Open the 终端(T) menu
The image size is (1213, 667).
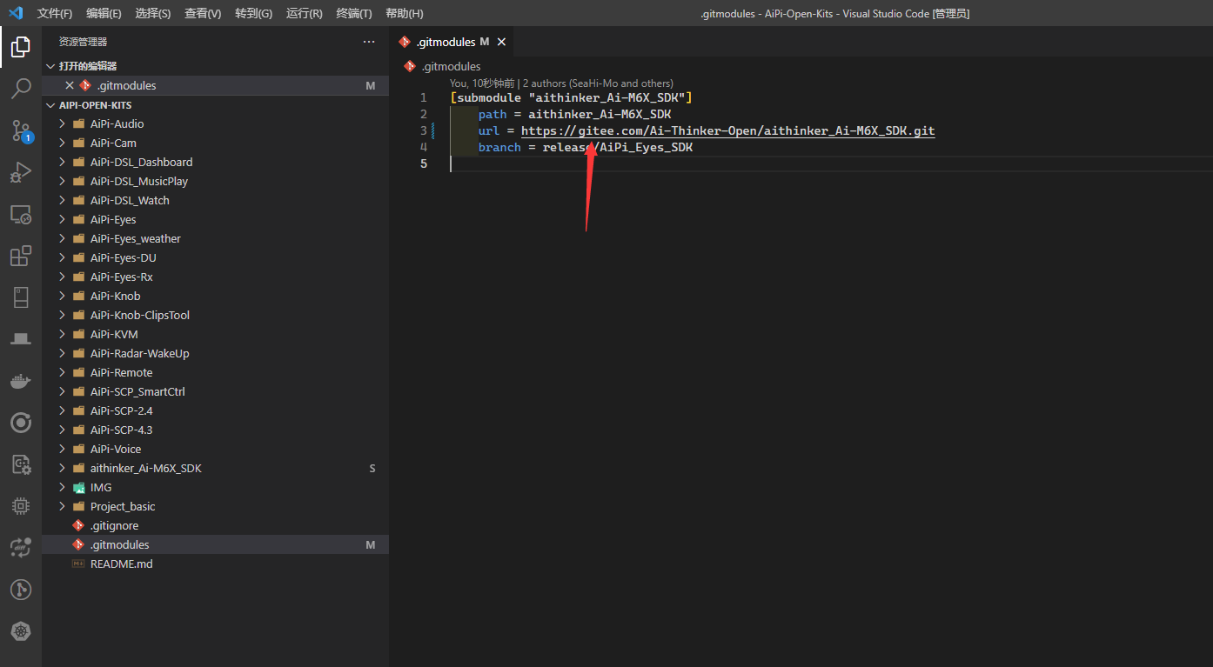[354, 13]
